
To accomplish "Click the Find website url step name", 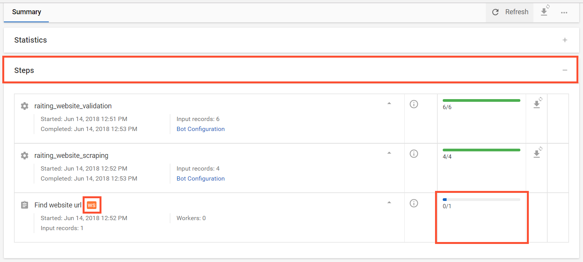I will click(58, 205).
